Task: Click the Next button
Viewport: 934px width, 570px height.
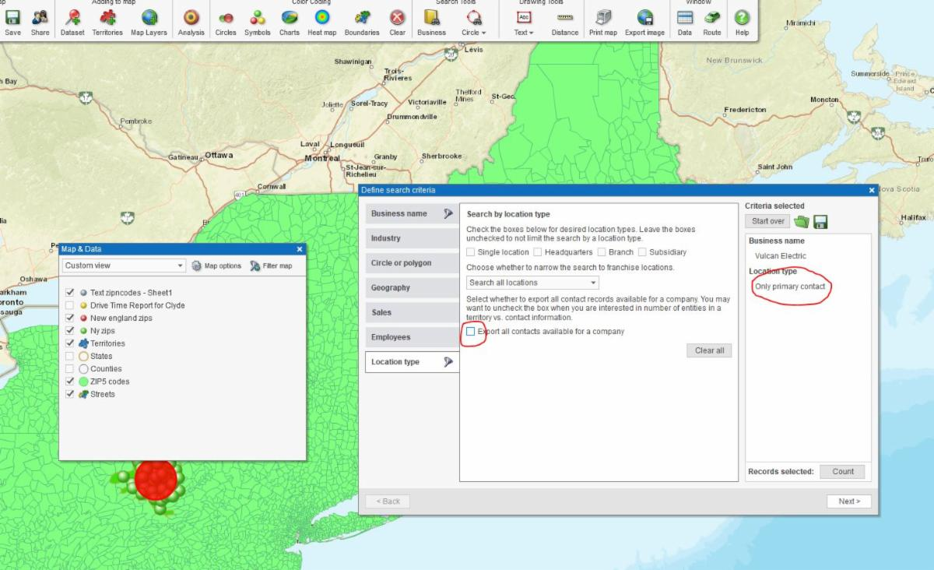Action: (x=849, y=501)
